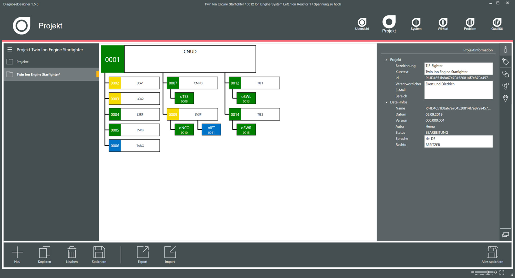515x278 pixels.
Task: Select node 0007 CMPD
Action: pos(192,83)
